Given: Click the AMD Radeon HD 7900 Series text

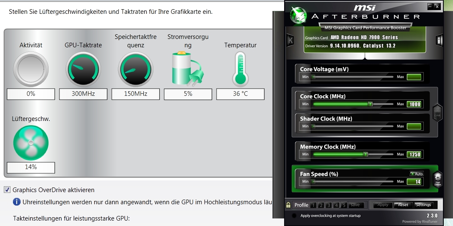Looking at the screenshot, I should pyautogui.click(x=364, y=37).
